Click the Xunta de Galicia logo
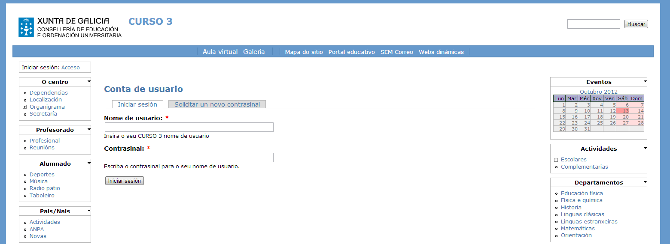The height and width of the screenshot is (244, 670). (26, 27)
